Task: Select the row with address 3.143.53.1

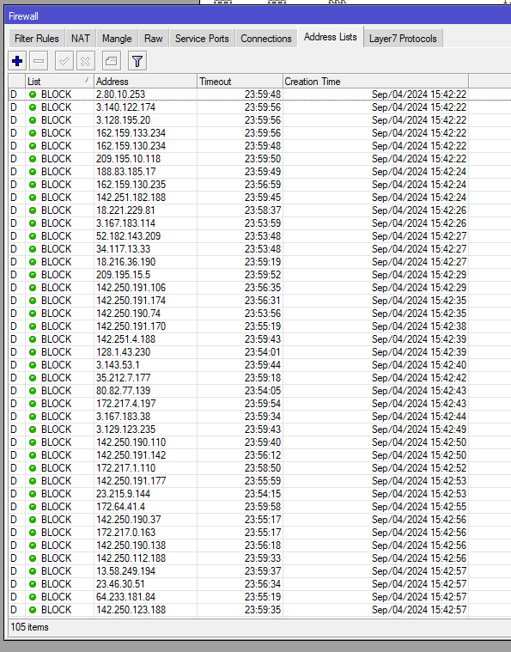Action: point(259,365)
